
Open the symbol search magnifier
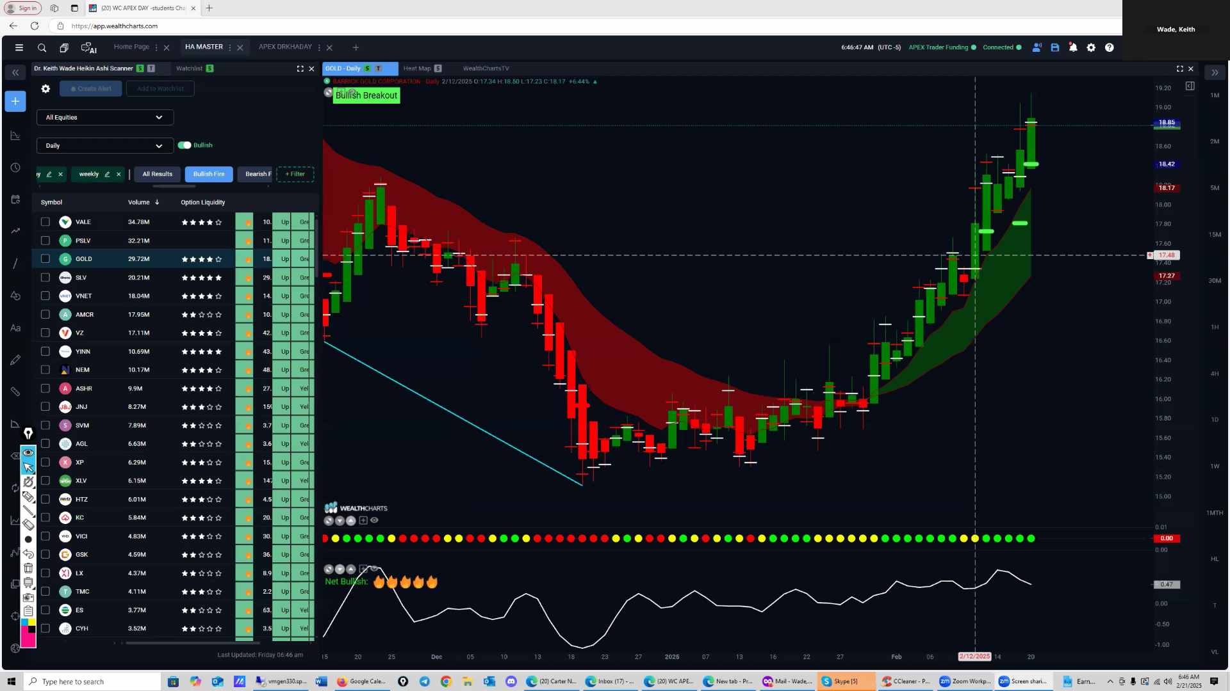42,47
